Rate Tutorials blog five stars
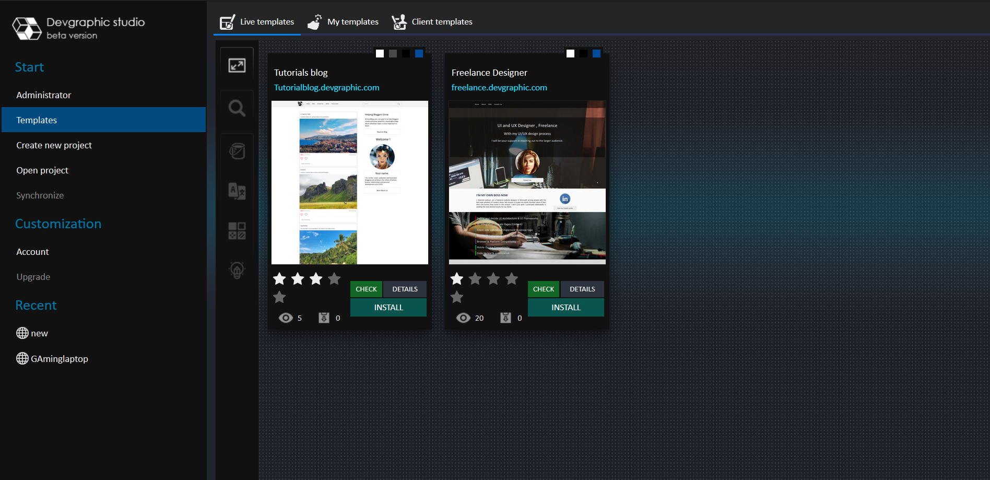Viewport: 990px width, 480px height. tap(279, 297)
